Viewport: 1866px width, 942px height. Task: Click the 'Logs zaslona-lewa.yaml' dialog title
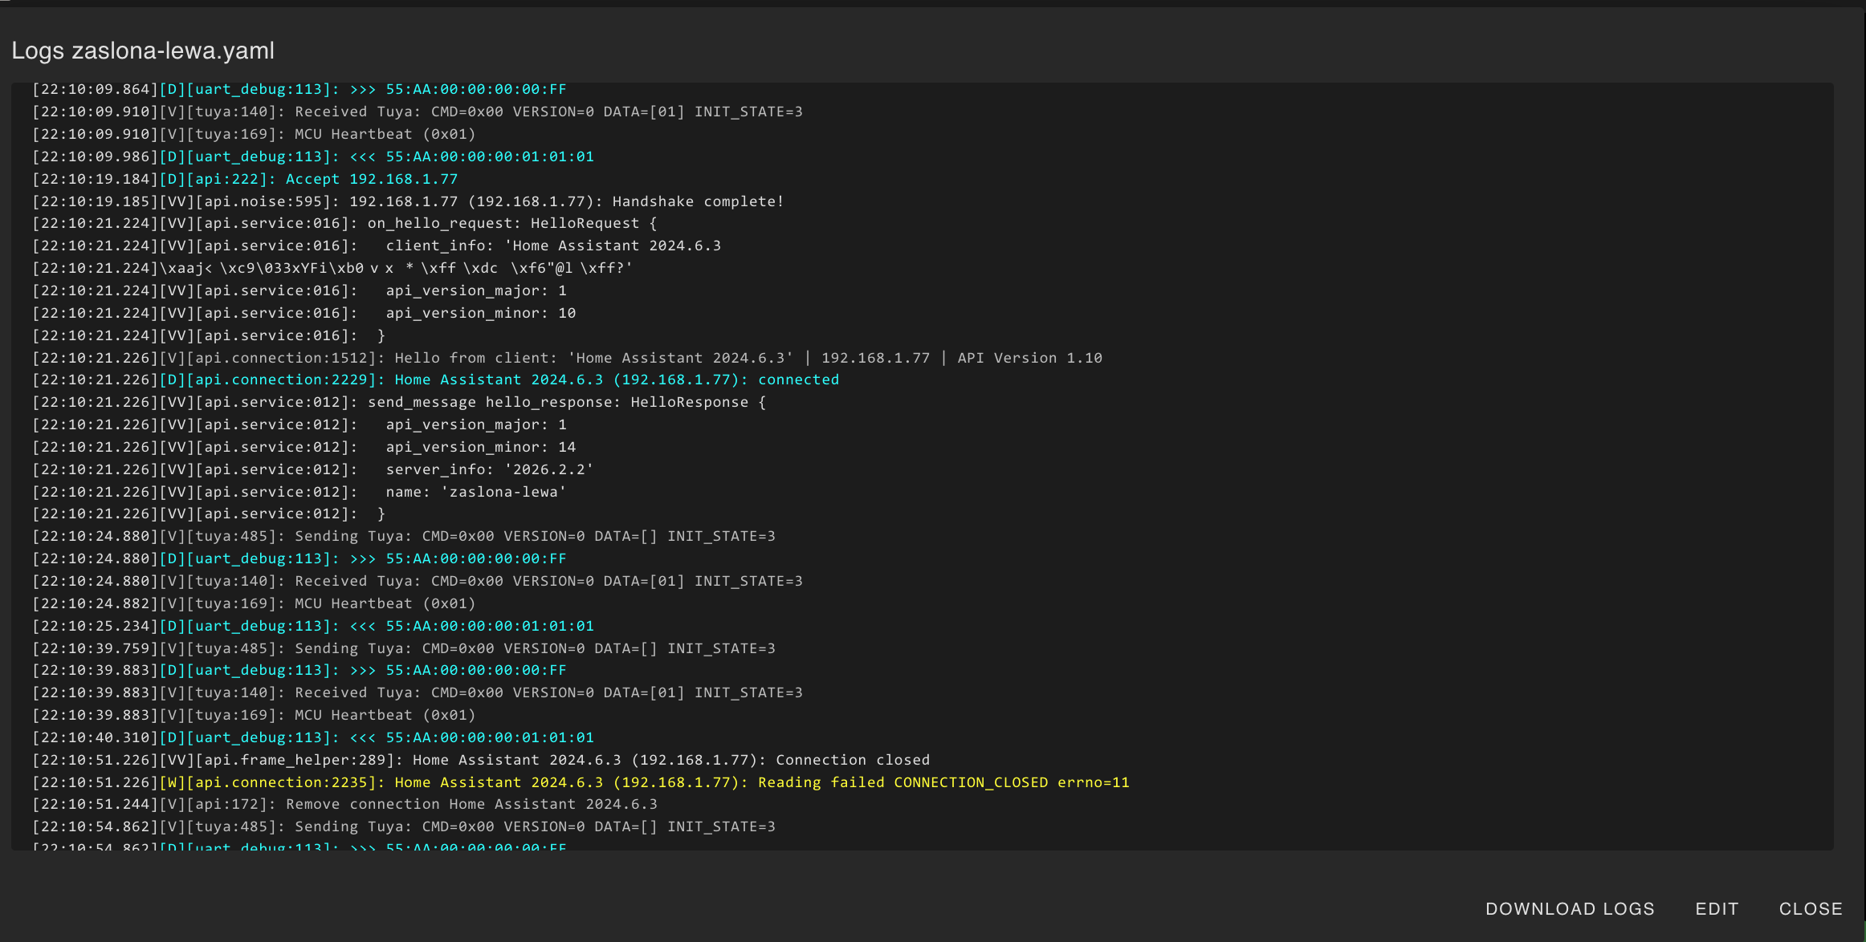143,51
